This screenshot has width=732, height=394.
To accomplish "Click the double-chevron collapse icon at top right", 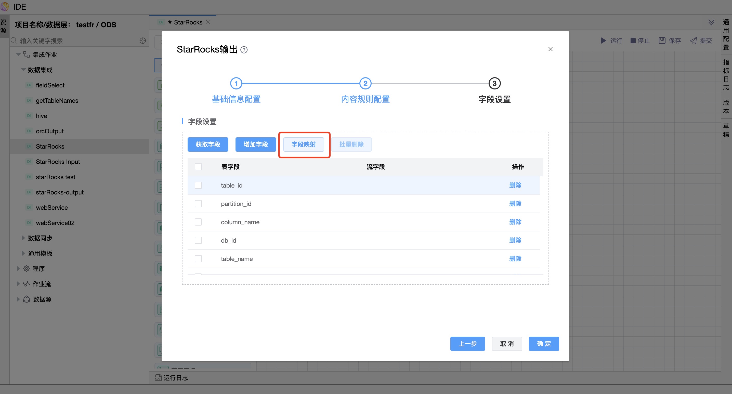I will click(x=711, y=22).
